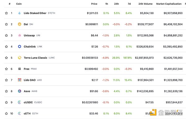Image resolution: width=186 pixels, height=119 pixels.
Task: Click the Lido DAO logo icon
Action: click(20, 80)
